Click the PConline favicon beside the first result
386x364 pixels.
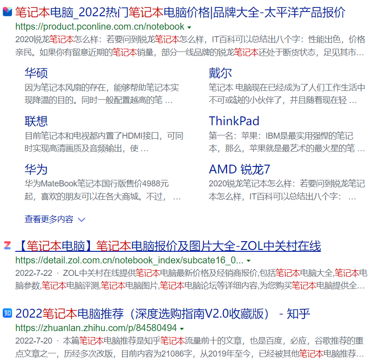pyautogui.click(x=7, y=13)
